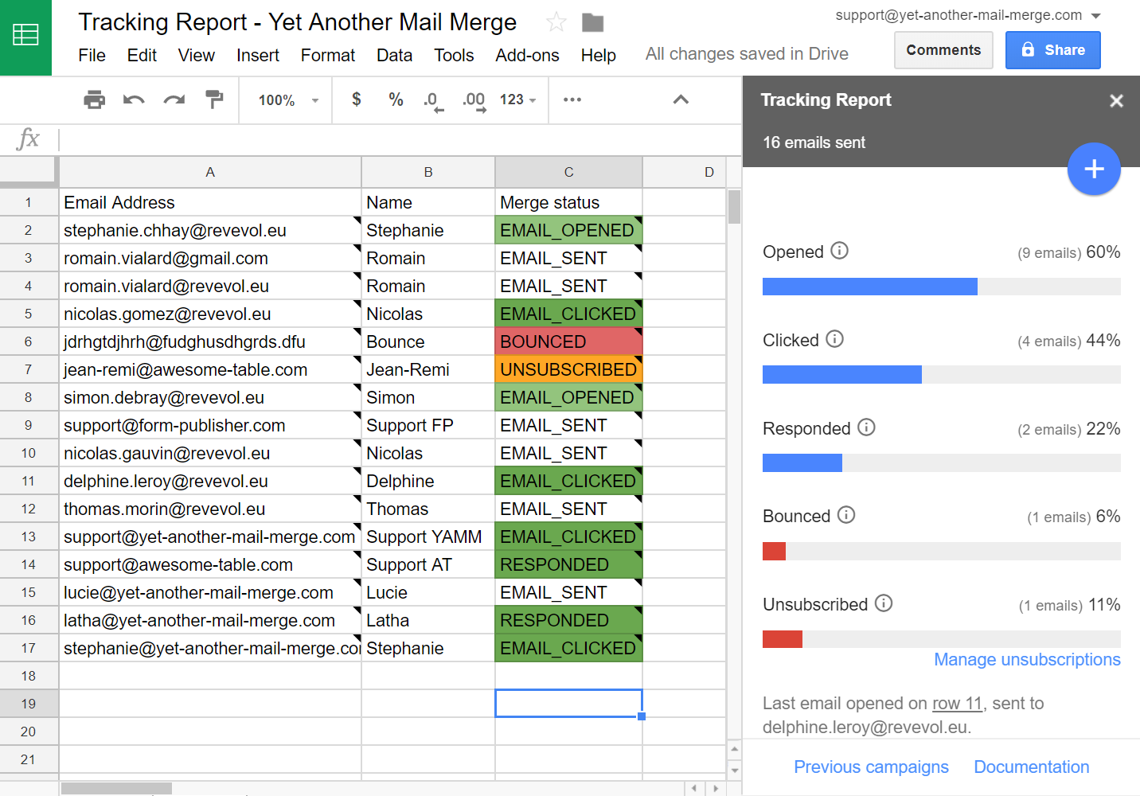This screenshot has width=1140, height=796.
Task: Click the document title text
Action: [x=298, y=22]
